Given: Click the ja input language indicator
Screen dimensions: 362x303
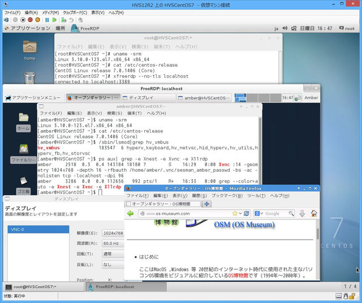Looking at the screenshot, I should [276, 29].
